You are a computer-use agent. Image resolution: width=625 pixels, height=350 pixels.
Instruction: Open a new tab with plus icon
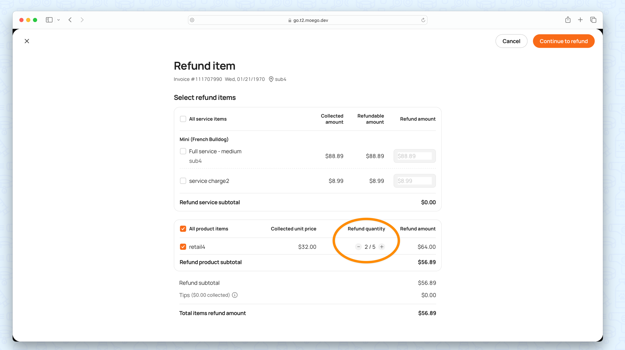pos(580,20)
